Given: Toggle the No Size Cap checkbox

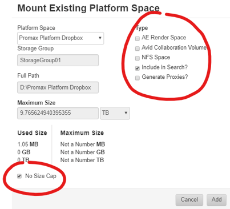Looking at the screenshot, I should (x=19, y=176).
